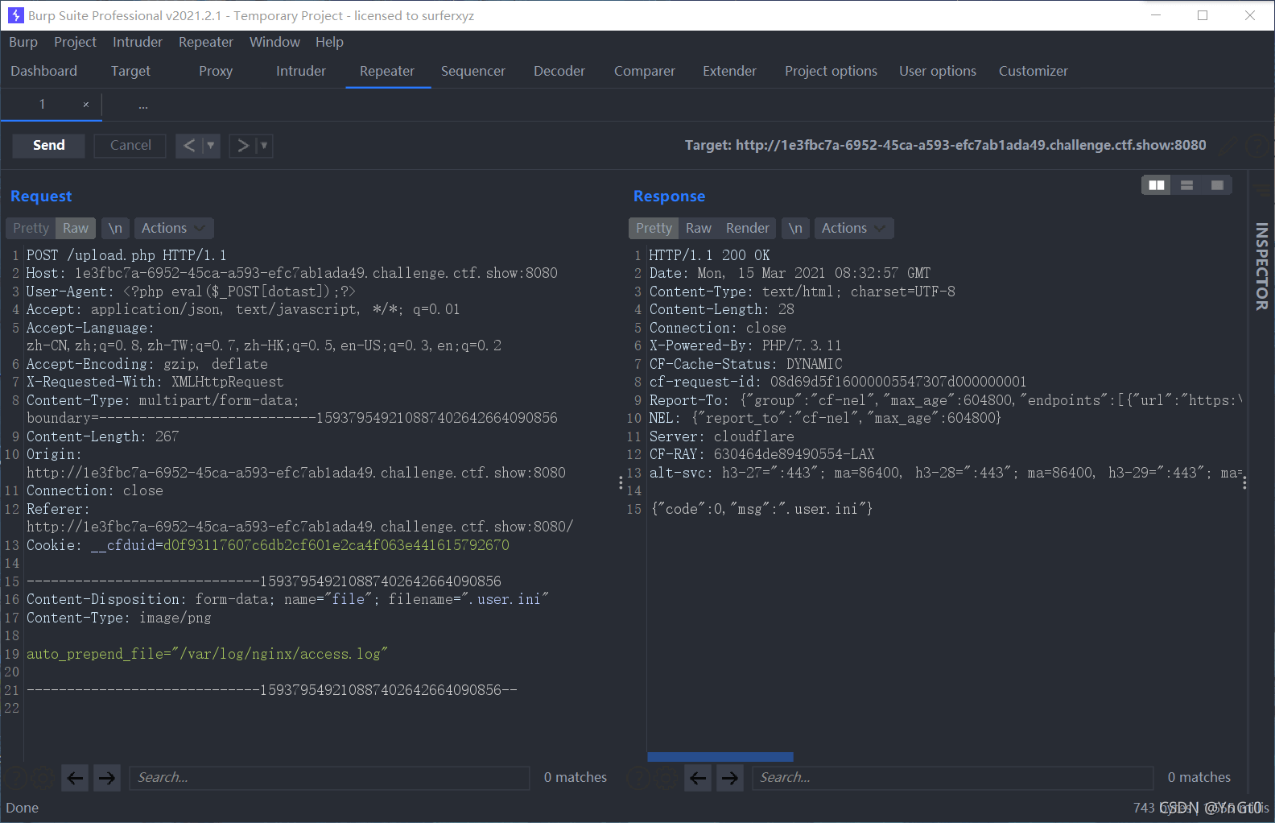Open the Project menu
Viewport: 1275px width, 823px height.
(75, 42)
